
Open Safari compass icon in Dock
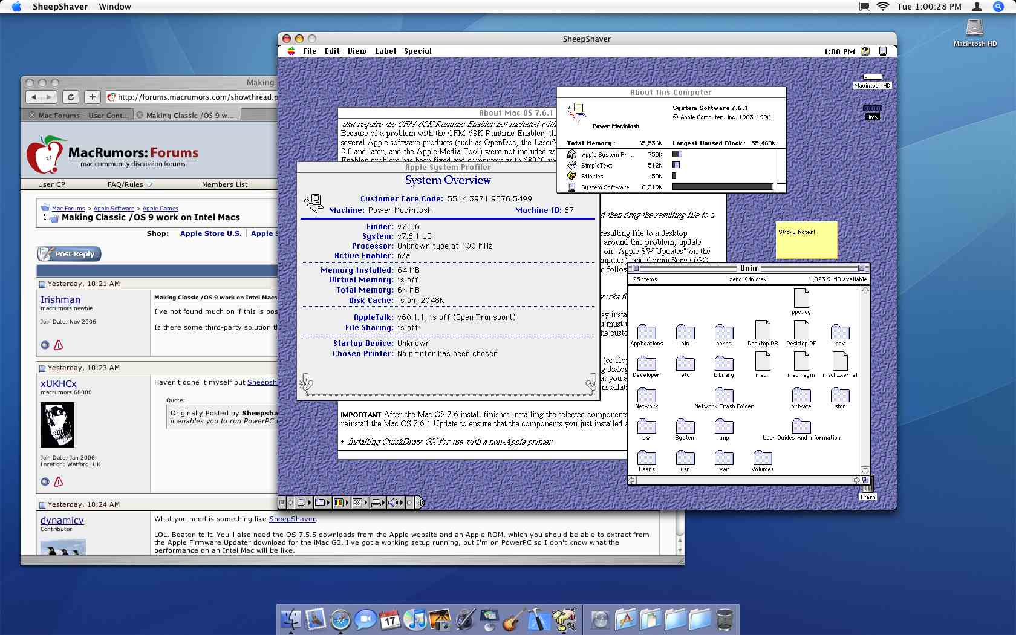click(x=340, y=620)
